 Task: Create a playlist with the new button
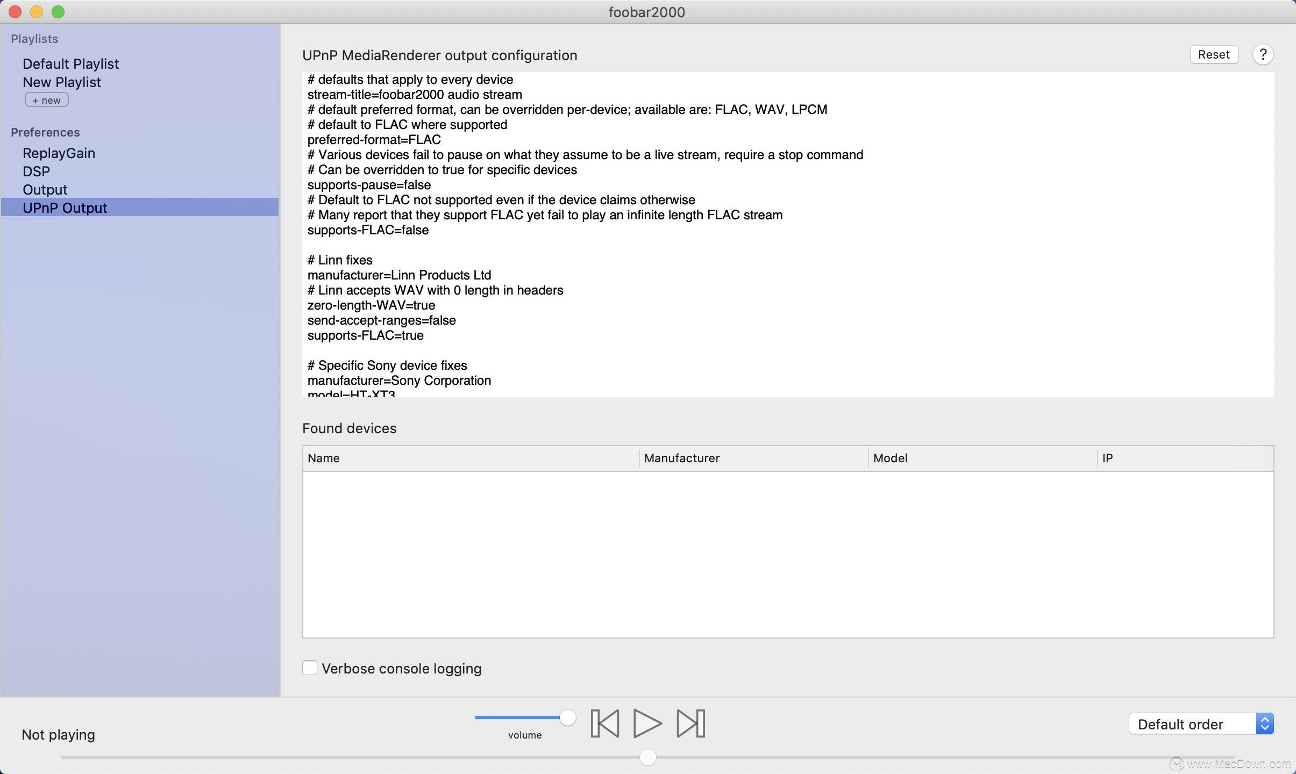(x=46, y=99)
